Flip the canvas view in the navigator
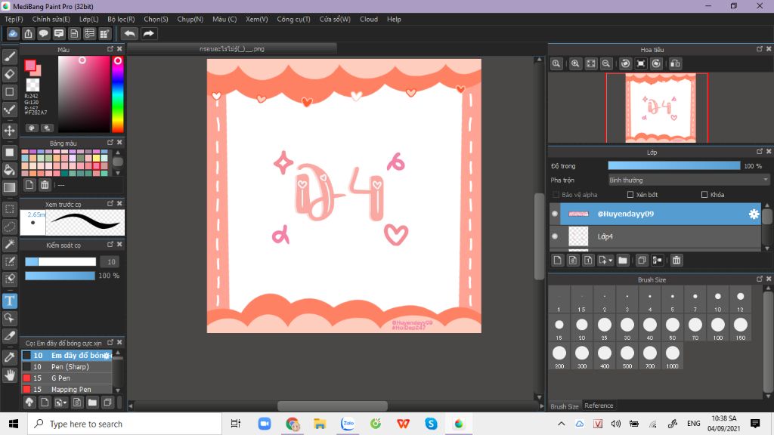774x435 pixels. (675, 63)
